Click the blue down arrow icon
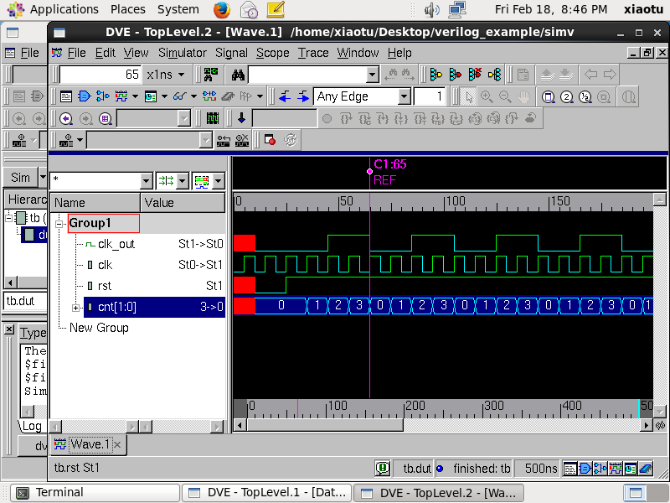Viewport: 670px width, 503px height. coord(241,118)
